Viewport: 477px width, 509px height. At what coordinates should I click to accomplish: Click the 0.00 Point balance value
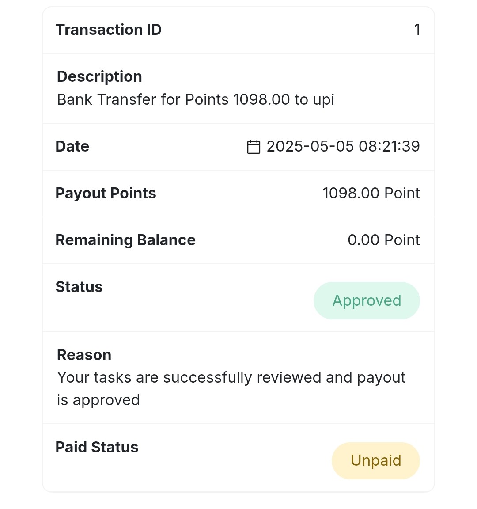[384, 240]
